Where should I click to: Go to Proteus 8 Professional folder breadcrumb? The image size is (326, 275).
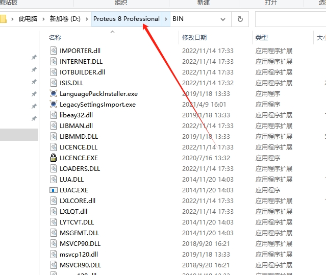click(x=127, y=19)
